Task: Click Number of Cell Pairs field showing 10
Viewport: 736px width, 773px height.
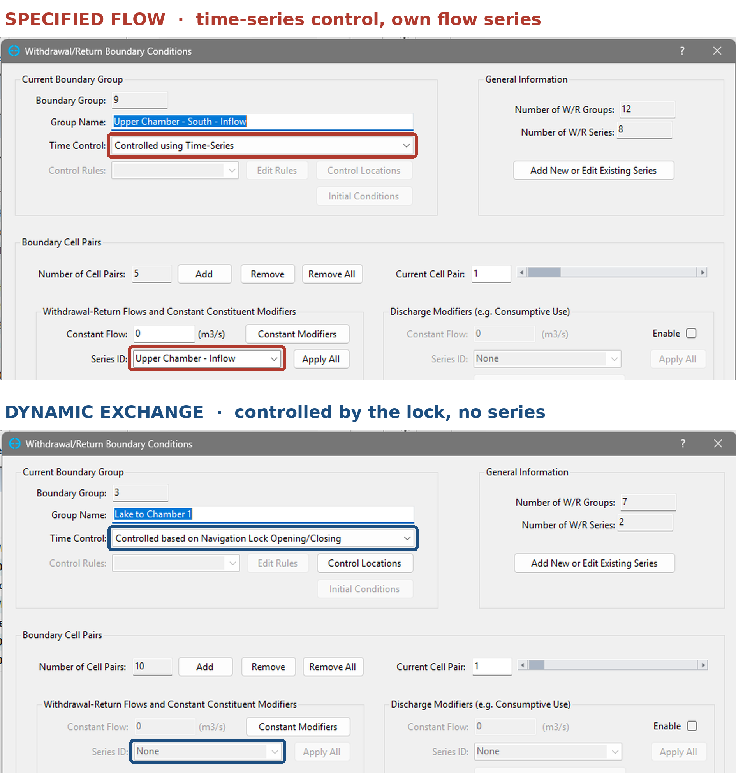Action: click(x=153, y=667)
